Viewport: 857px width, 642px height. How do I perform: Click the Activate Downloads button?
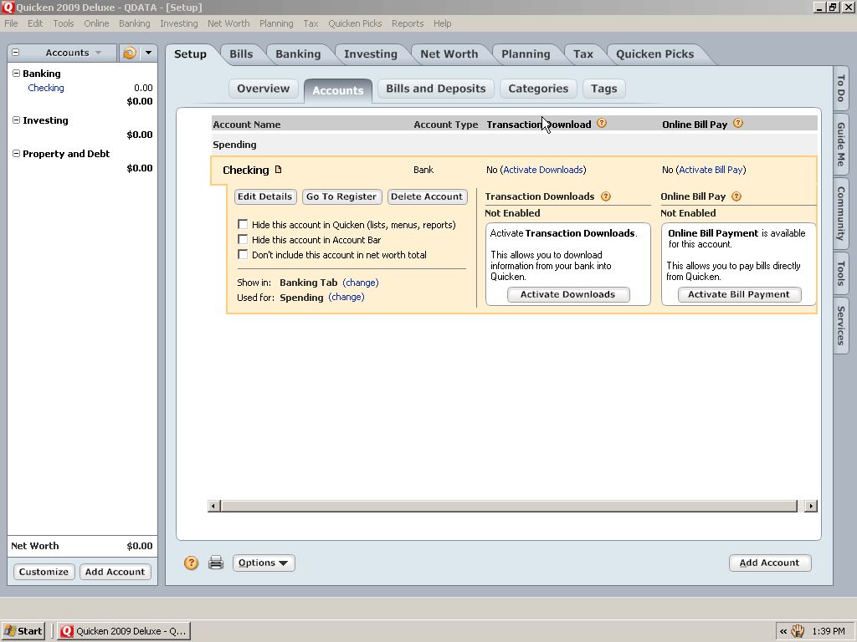pyautogui.click(x=568, y=294)
